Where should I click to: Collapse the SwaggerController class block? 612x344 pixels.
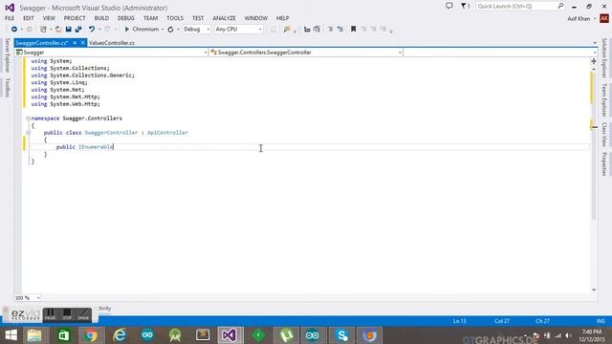pyautogui.click(x=28, y=133)
